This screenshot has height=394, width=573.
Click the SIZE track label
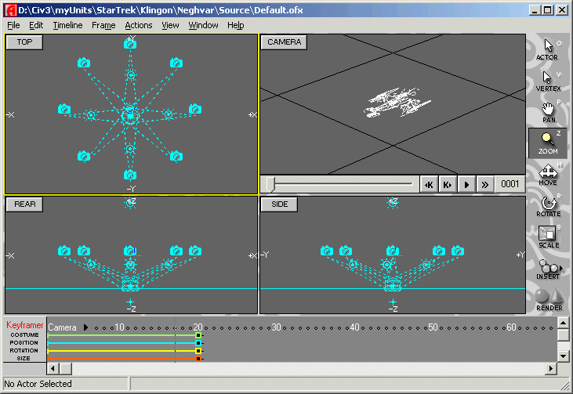tap(24, 359)
